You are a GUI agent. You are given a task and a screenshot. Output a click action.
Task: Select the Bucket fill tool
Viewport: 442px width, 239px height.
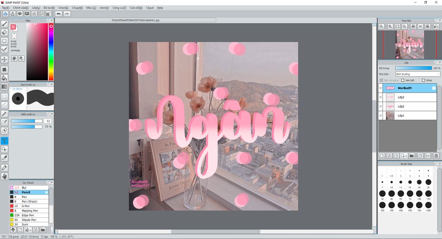[x=4, y=78]
